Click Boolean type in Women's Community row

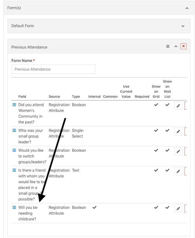tap(79, 105)
